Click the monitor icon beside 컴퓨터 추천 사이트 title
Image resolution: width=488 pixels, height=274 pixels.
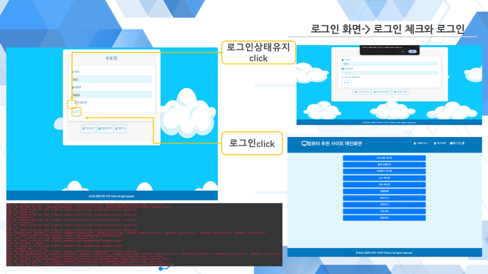point(305,144)
